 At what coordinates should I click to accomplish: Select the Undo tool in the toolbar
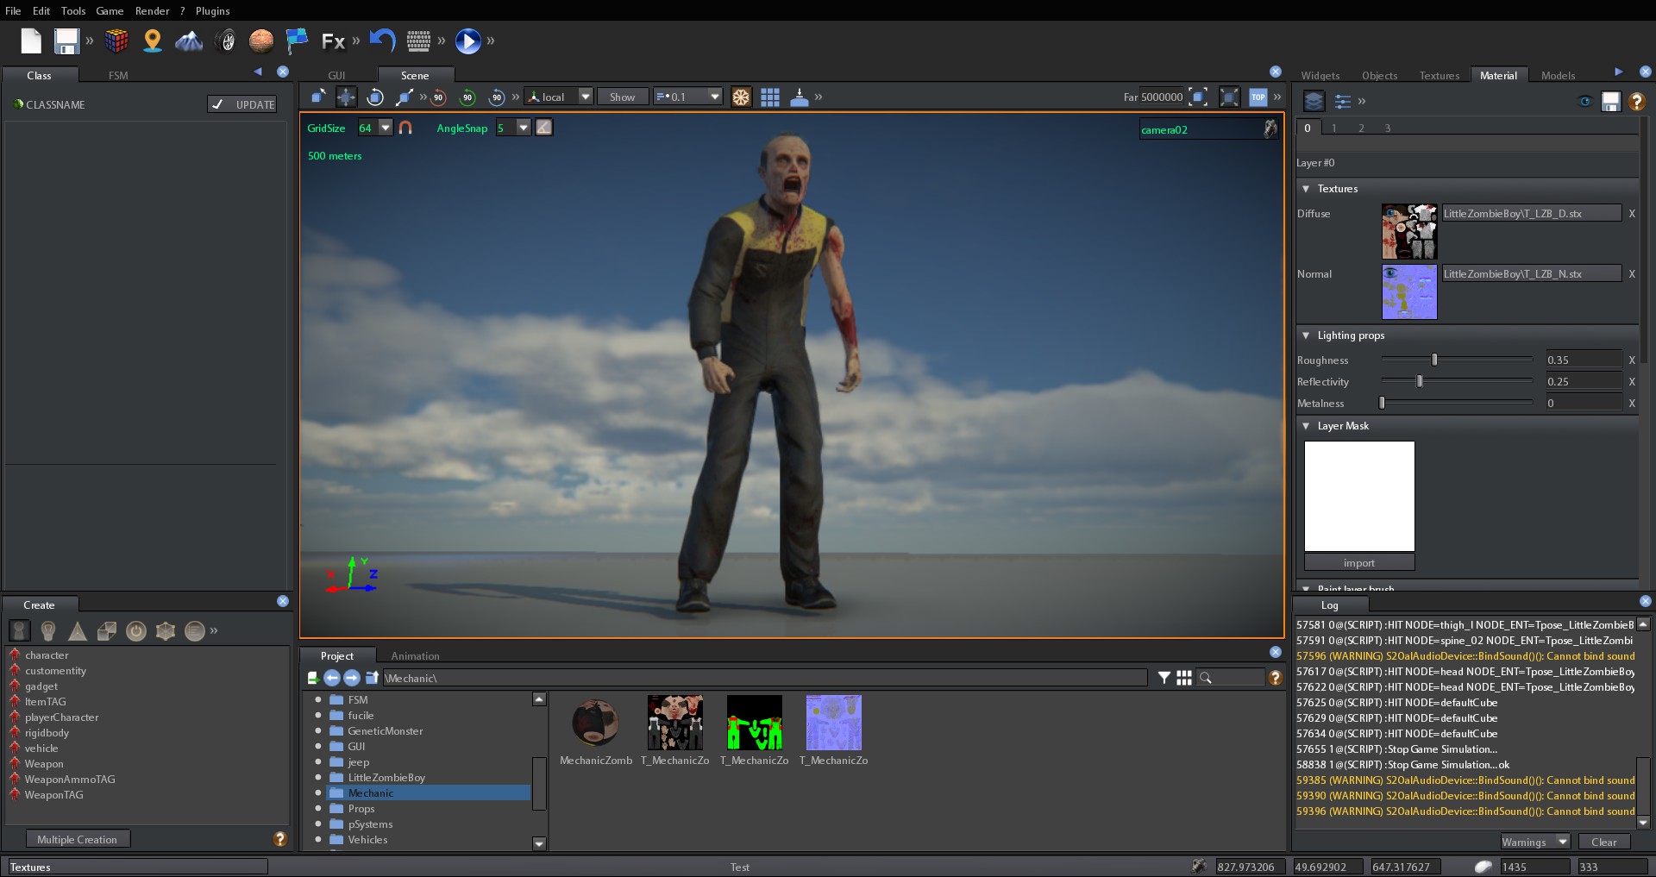(x=382, y=41)
